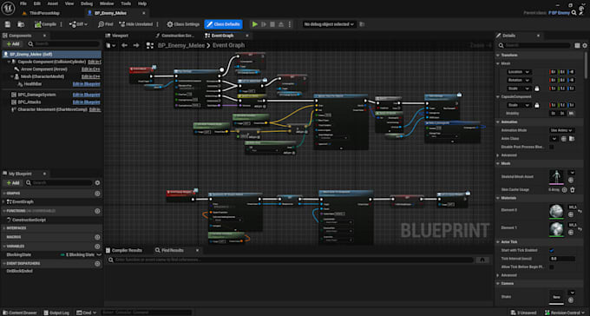Save the current blueprint asset
The image size is (590, 316).
8,24
